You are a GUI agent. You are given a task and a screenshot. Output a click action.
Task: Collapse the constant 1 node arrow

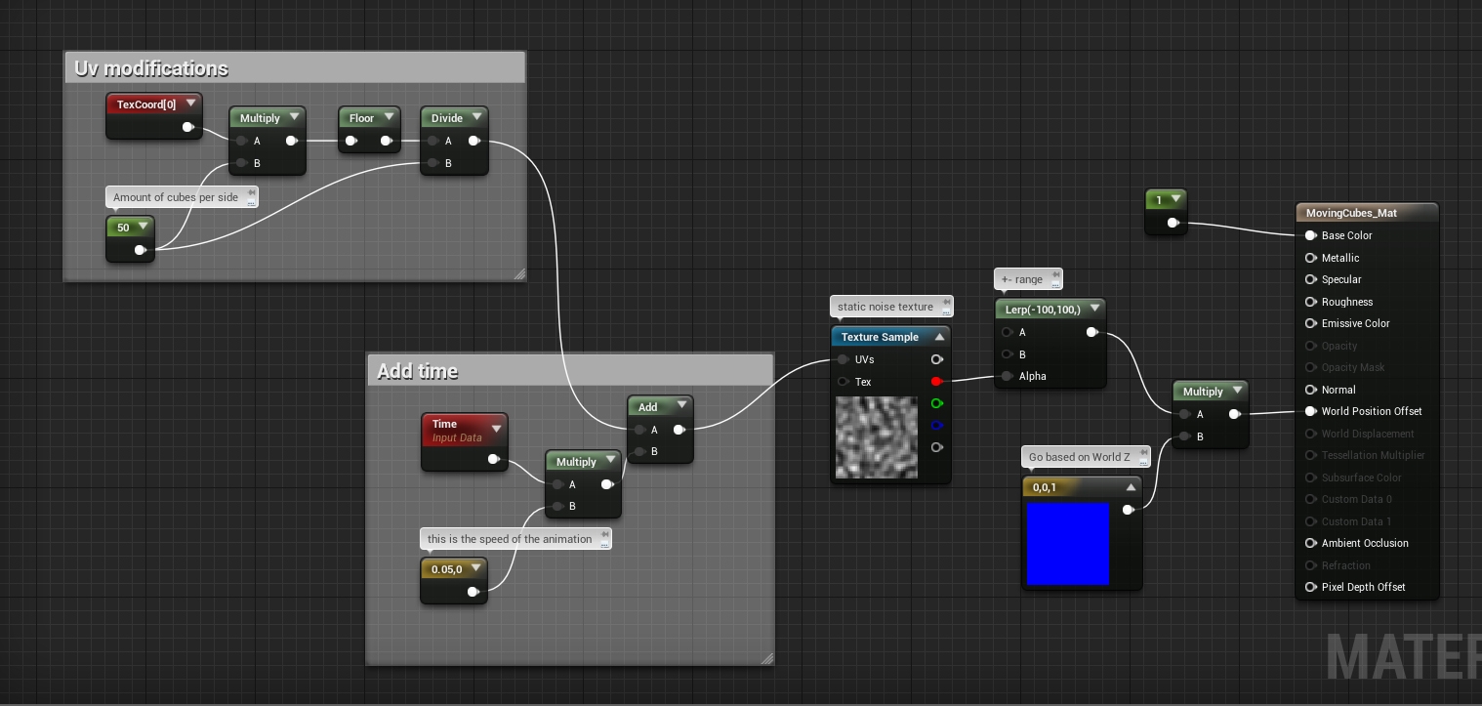tap(1175, 199)
